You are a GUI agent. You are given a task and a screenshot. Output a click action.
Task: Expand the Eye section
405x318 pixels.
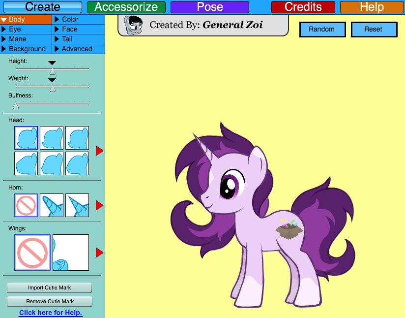click(x=26, y=29)
